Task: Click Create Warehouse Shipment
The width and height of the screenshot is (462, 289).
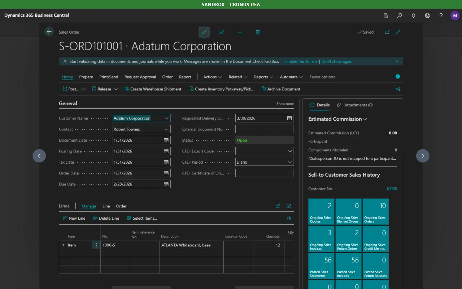Action: (153, 89)
